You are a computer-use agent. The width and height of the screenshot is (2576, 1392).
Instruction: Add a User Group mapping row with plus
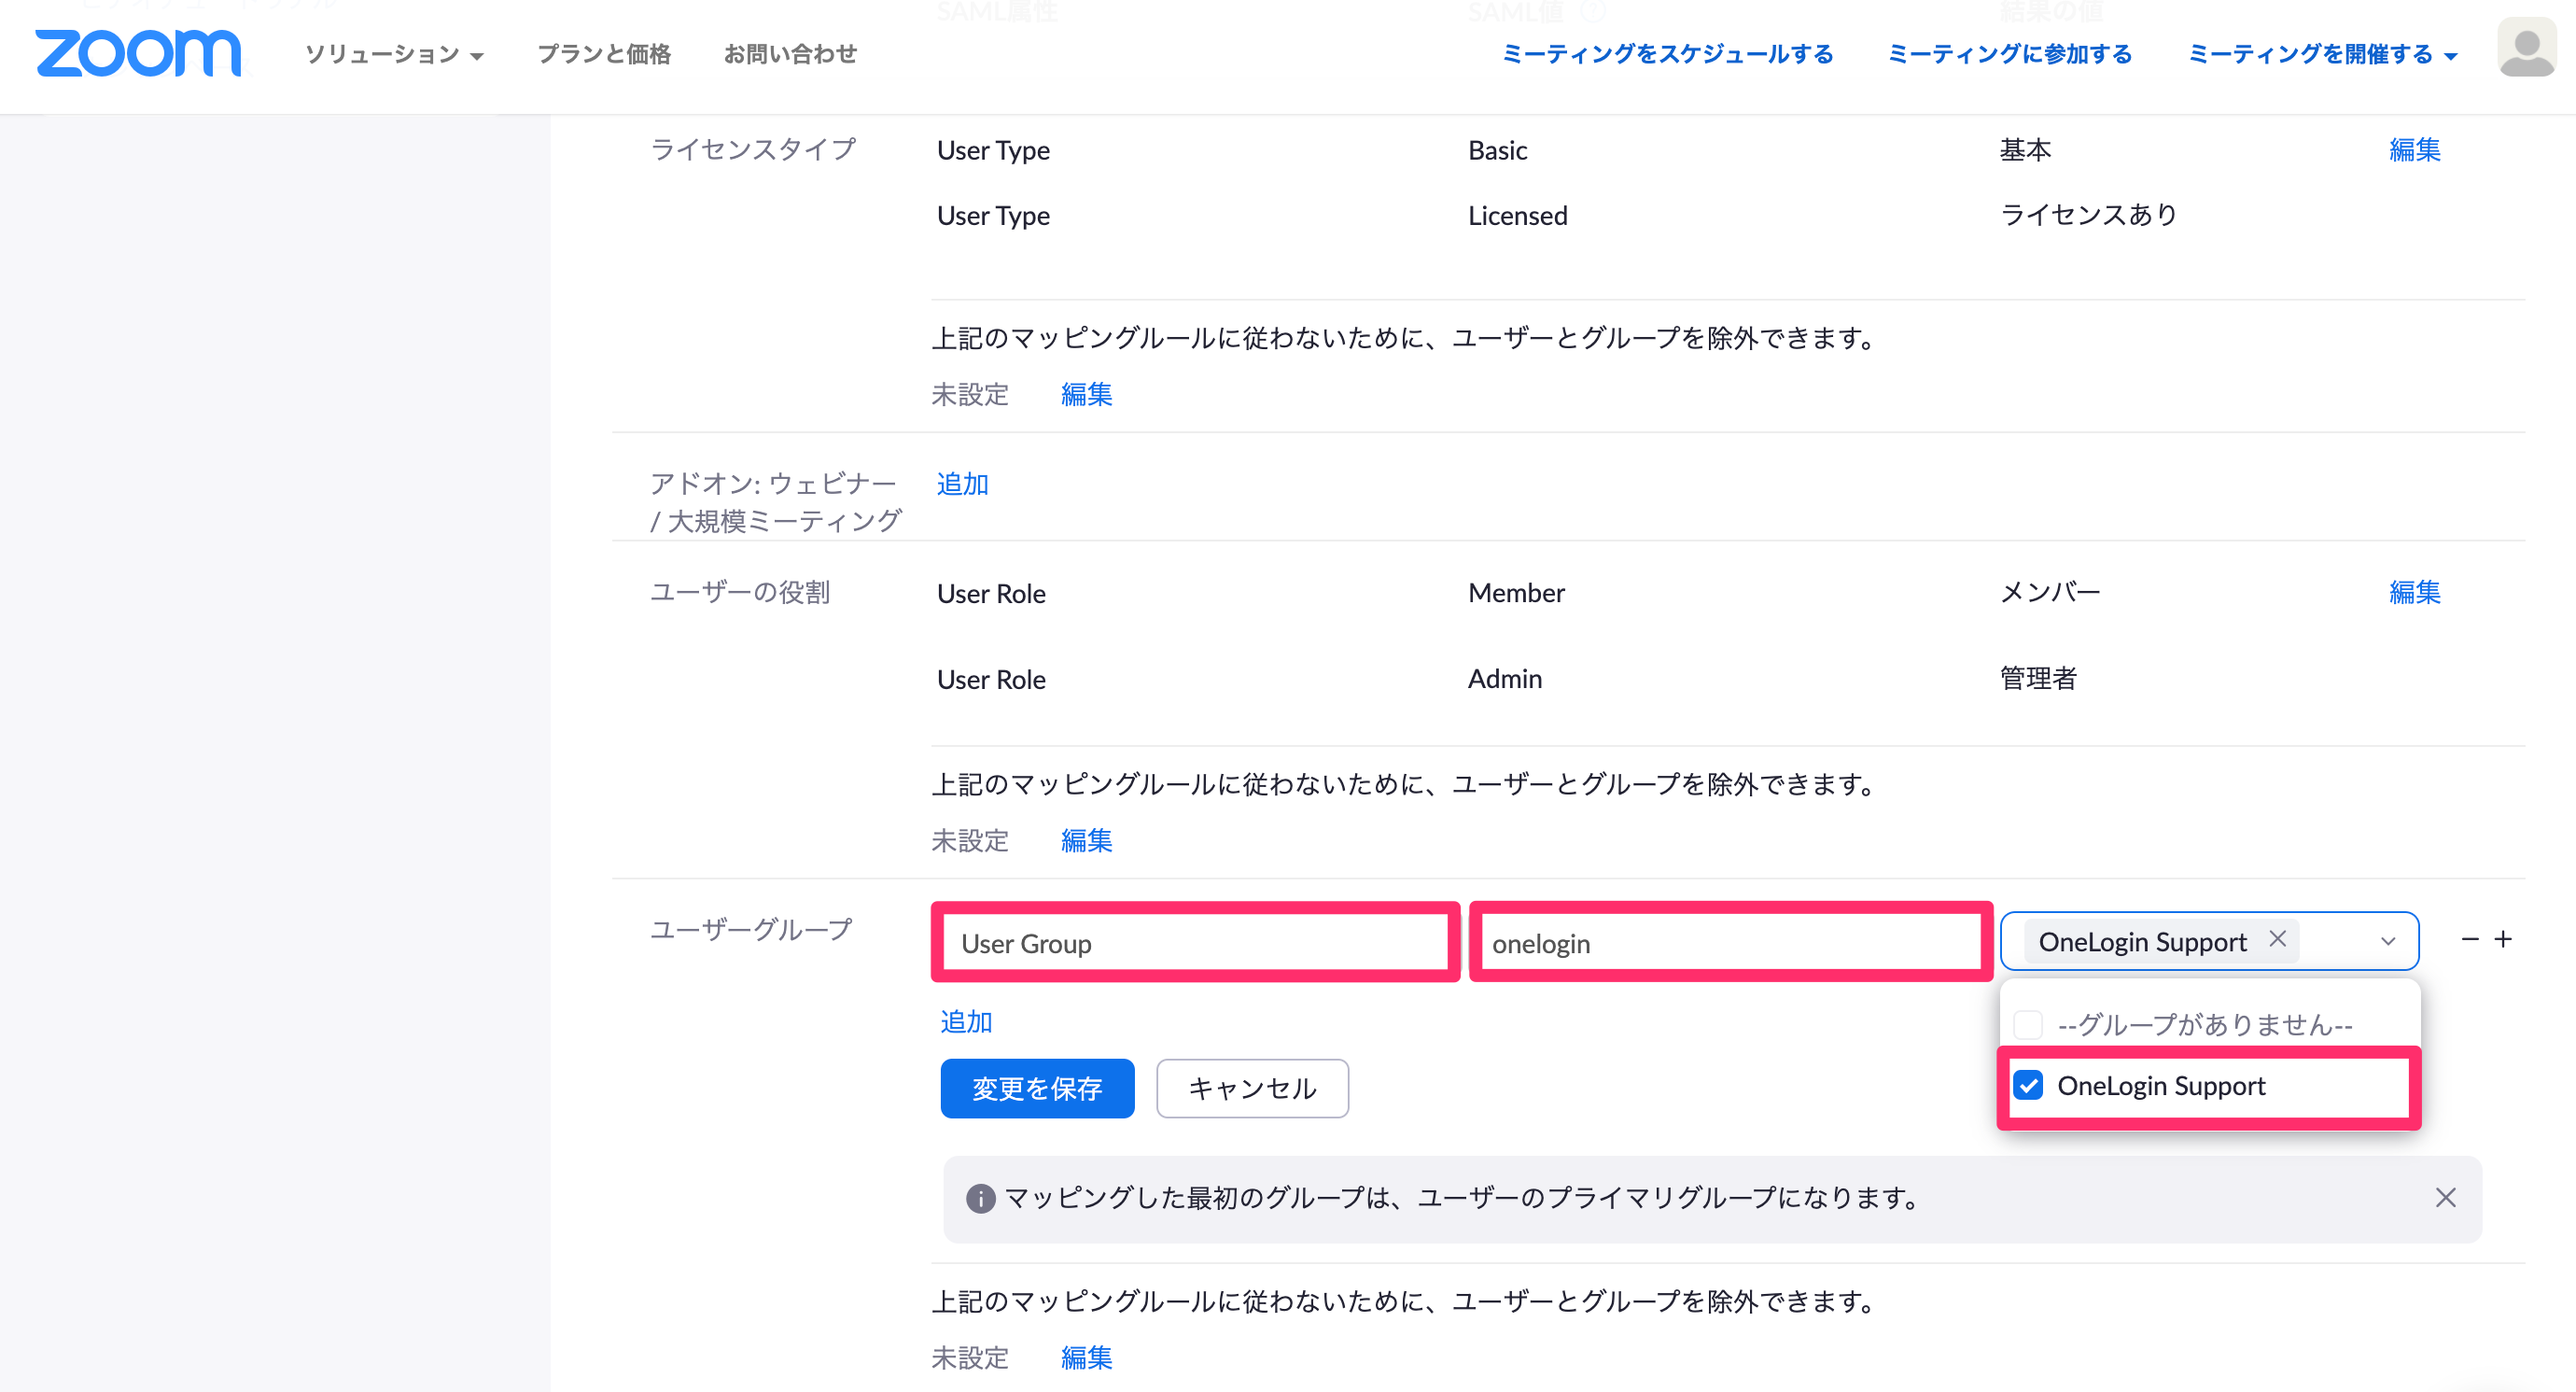tap(2503, 939)
